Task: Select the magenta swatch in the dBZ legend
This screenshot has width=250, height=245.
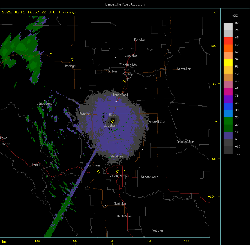Action: (x=228, y=92)
